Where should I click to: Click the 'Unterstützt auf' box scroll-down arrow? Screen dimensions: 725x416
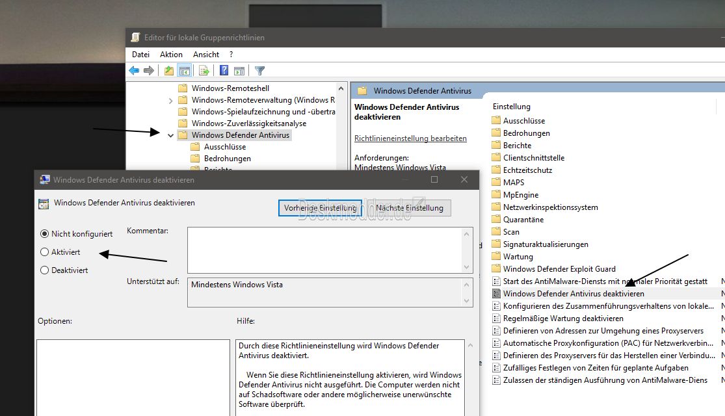[x=466, y=300]
